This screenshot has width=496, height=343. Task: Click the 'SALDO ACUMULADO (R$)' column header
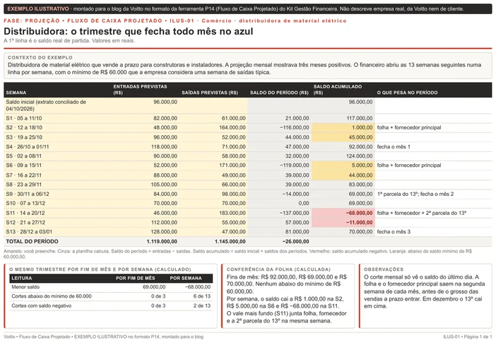click(x=338, y=90)
